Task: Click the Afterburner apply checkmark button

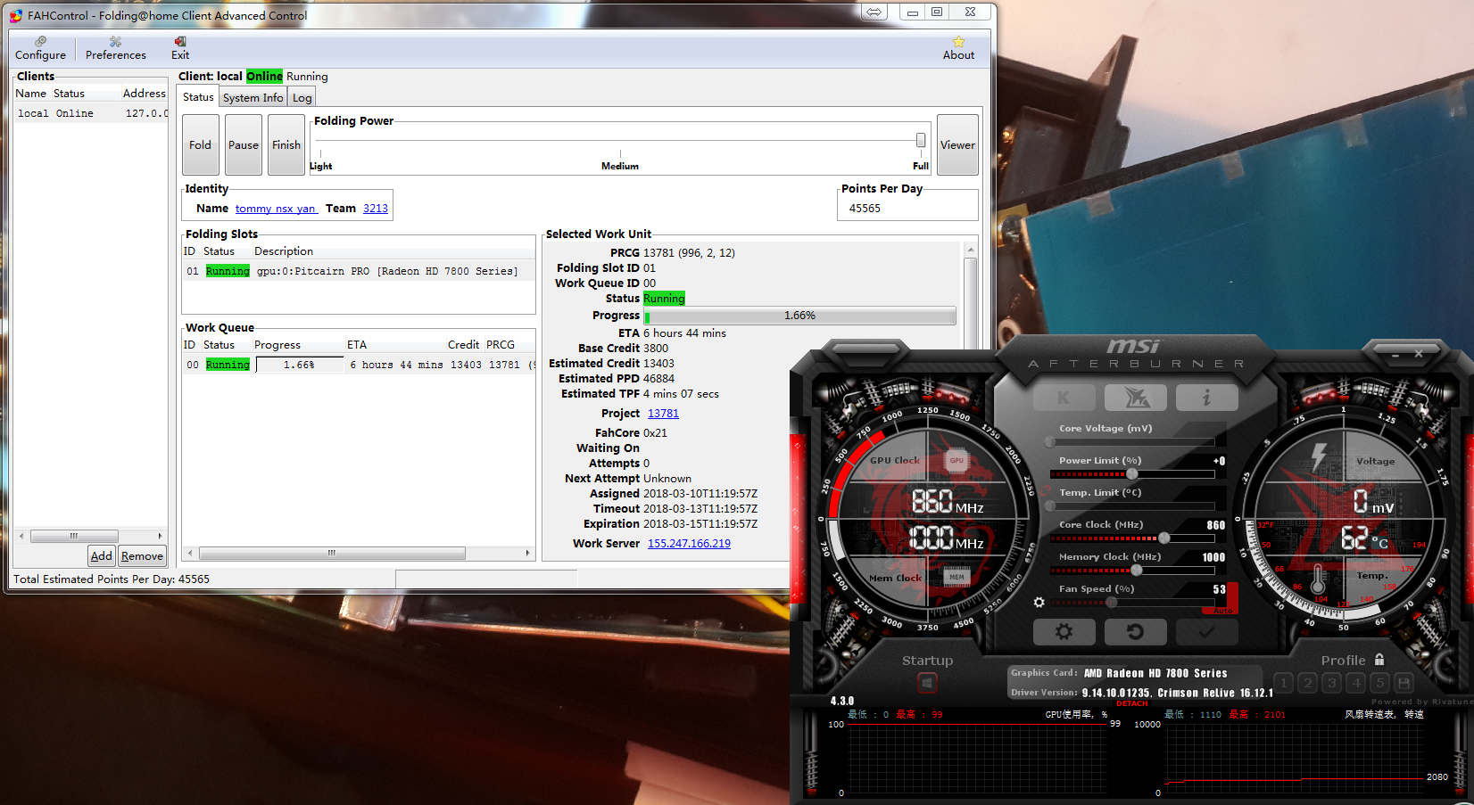Action: 1206,631
